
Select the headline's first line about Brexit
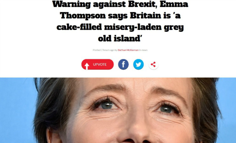click(x=120, y=4)
